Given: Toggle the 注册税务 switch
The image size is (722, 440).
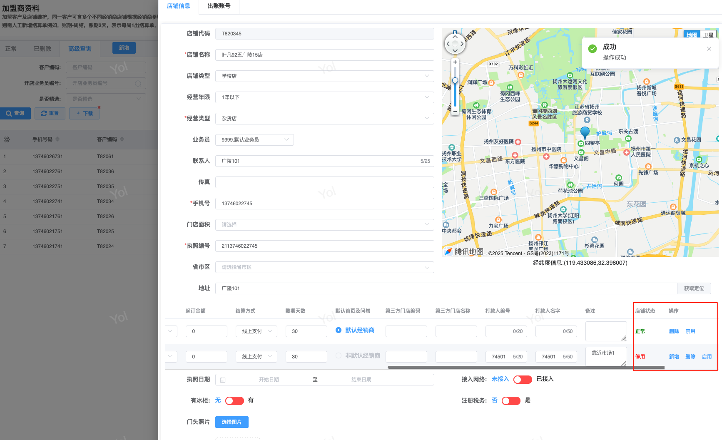Looking at the screenshot, I should coord(510,400).
